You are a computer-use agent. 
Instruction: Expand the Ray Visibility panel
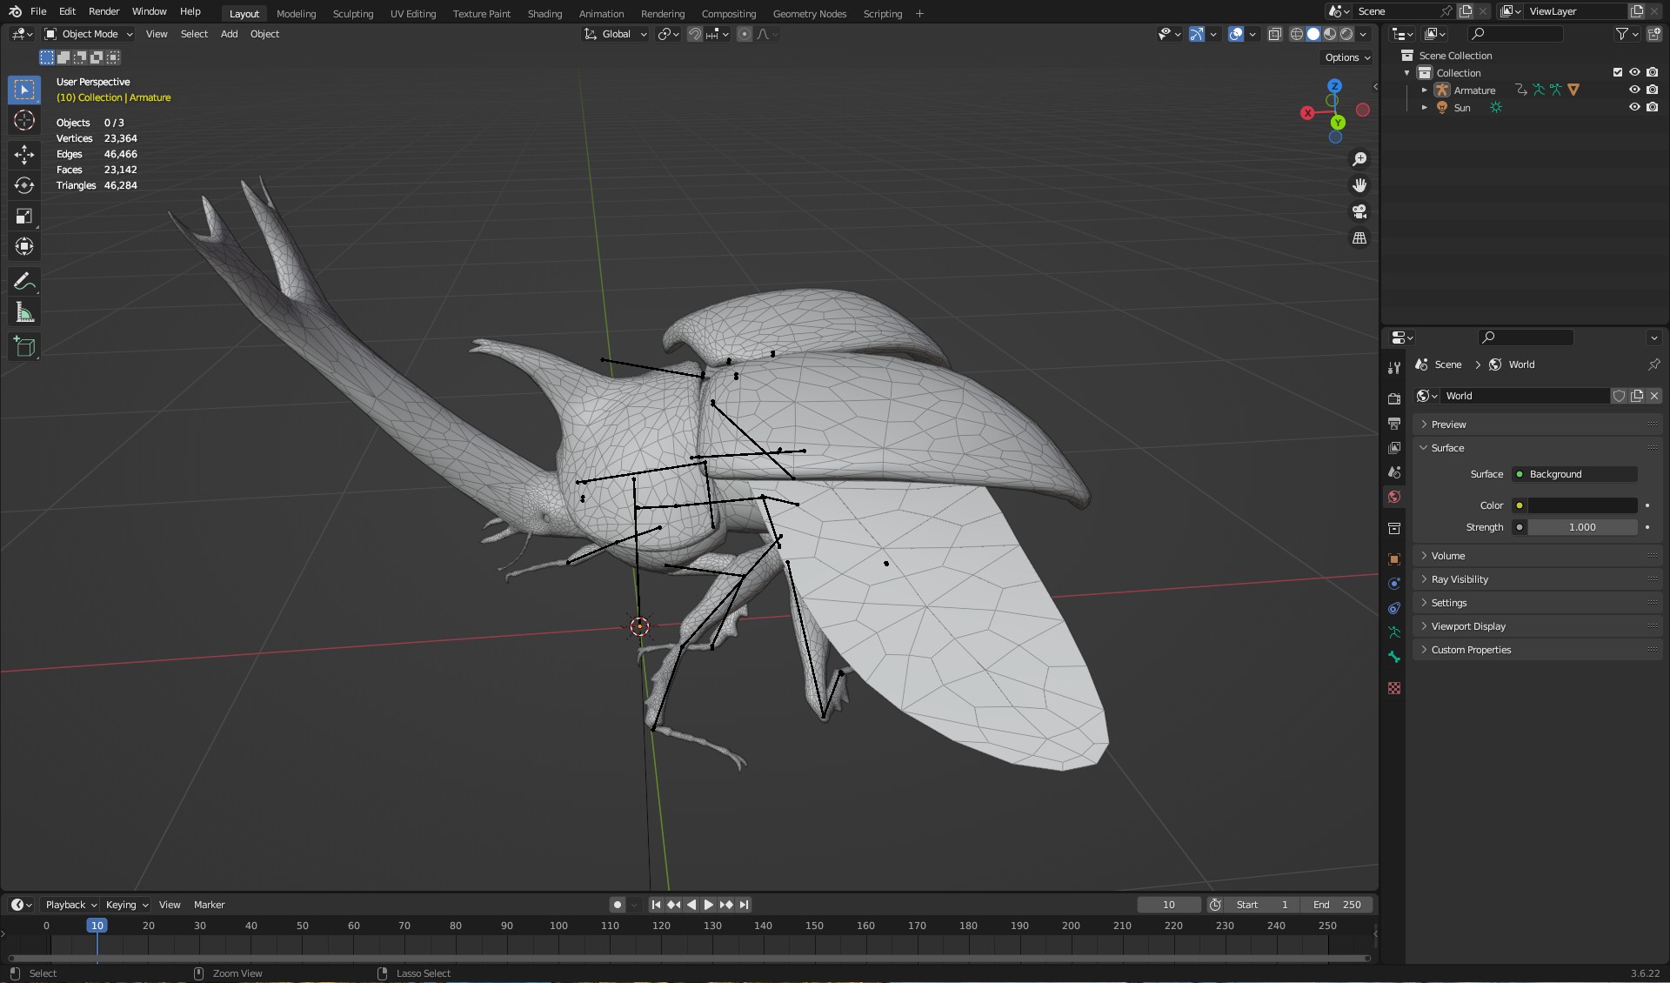point(1460,579)
